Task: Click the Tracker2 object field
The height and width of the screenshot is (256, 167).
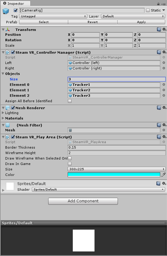Action: coord(114,90)
